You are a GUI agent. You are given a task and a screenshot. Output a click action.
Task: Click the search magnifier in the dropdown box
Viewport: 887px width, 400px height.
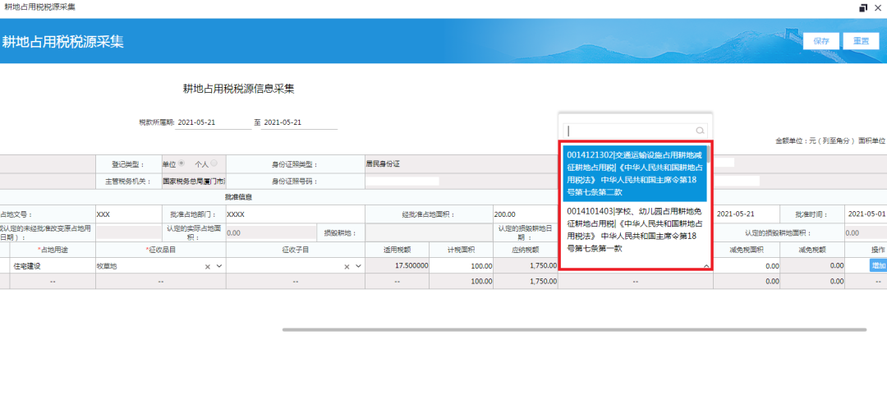pos(700,131)
